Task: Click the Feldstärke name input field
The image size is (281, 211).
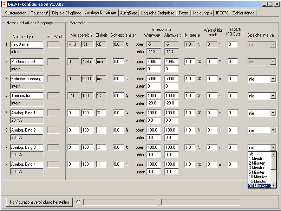Action: coord(27,45)
